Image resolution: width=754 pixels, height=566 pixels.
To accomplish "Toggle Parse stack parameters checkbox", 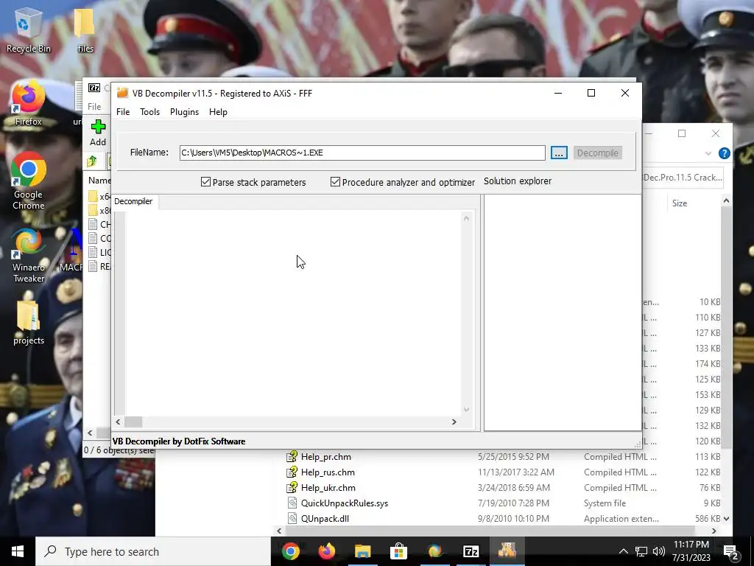I will click(206, 181).
